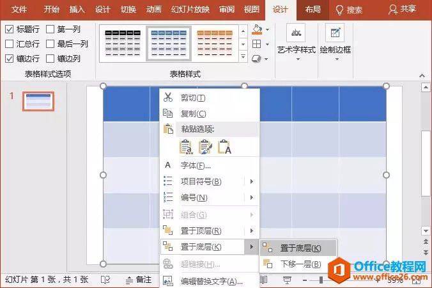The width and height of the screenshot is (432, 288).
Task: Select 下移一层(B) in submenu
Action: [298, 264]
